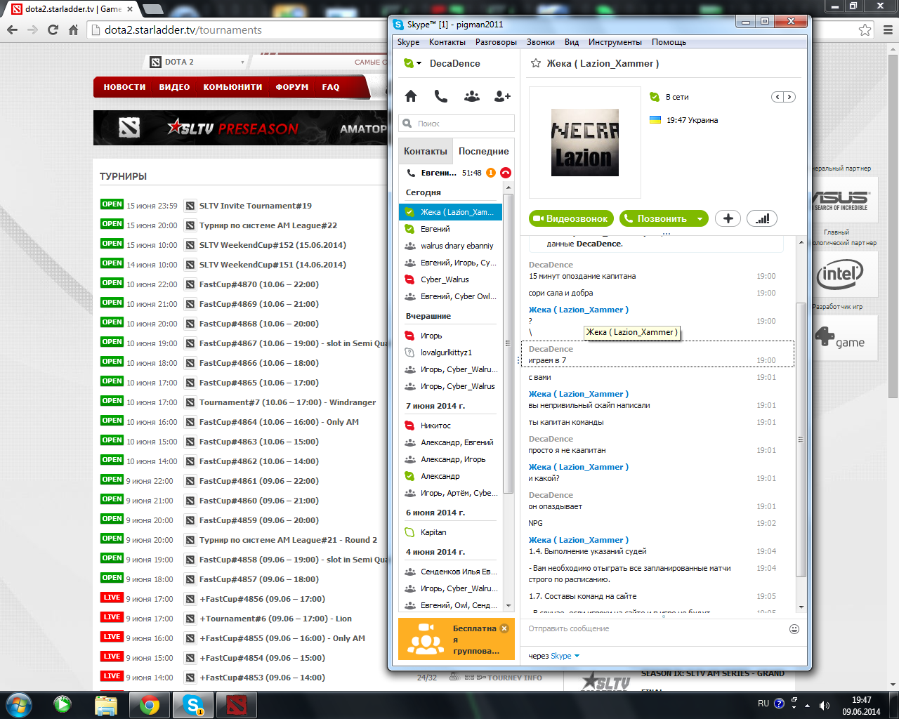Reload the starladder page in Chrome
Viewport: 899px width, 719px height.
tap(53, 29)
